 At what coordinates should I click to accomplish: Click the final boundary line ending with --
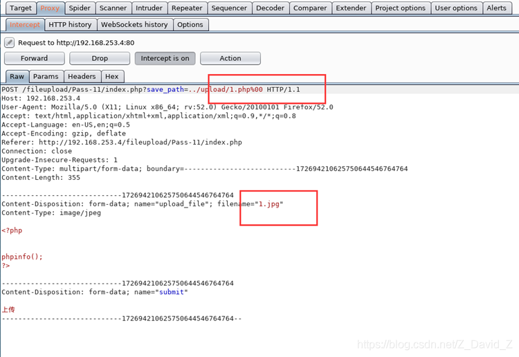(122, 319)
